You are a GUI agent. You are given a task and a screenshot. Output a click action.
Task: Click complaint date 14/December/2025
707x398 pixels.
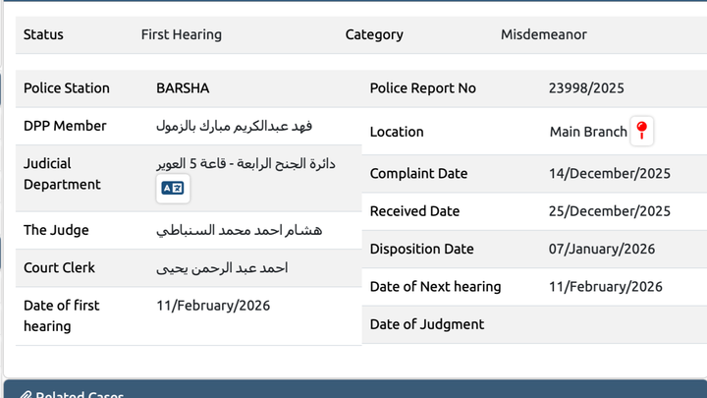coord(609,174)
